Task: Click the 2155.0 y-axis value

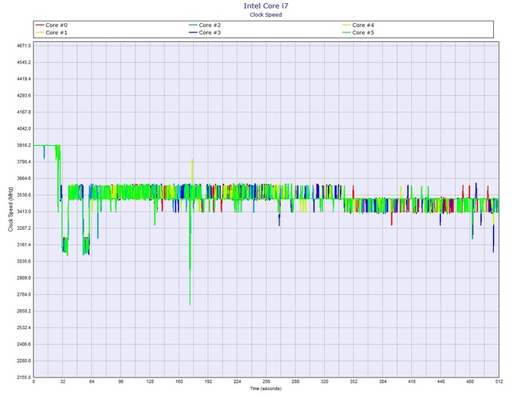Action: pyautogui.click(x=24, y=377)
